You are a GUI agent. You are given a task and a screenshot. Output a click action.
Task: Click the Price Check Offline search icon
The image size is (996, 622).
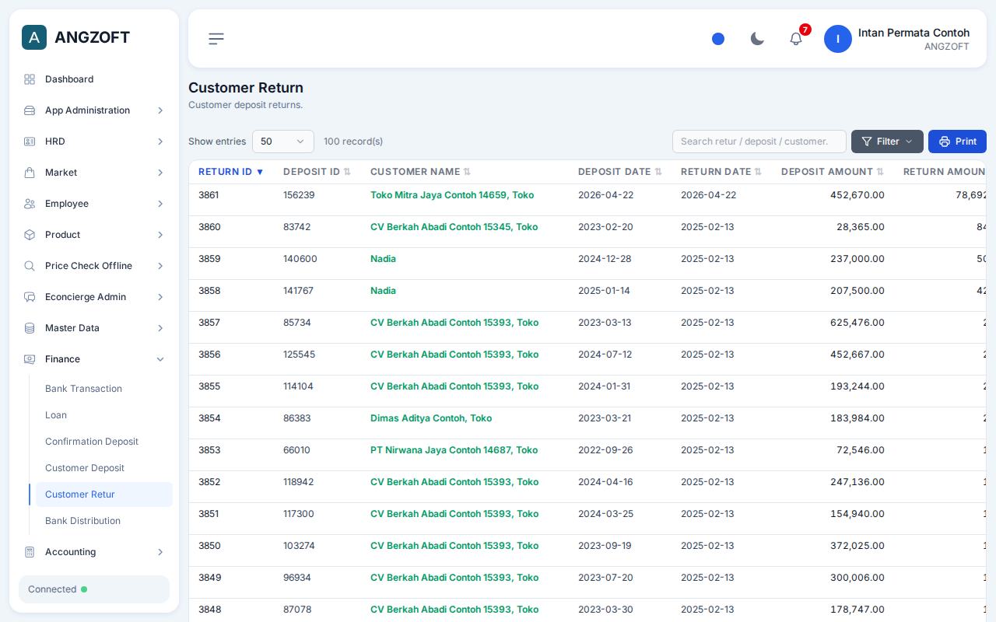30,266
